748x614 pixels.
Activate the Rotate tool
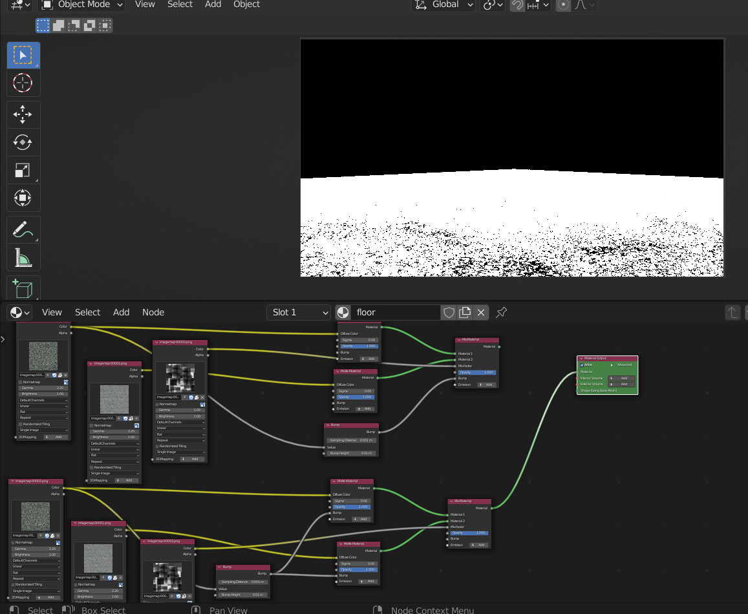tap(23, 142)
